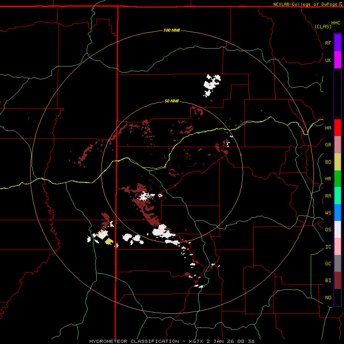Select the dusty pink GR legend swatch

click(x=338, y=145)
